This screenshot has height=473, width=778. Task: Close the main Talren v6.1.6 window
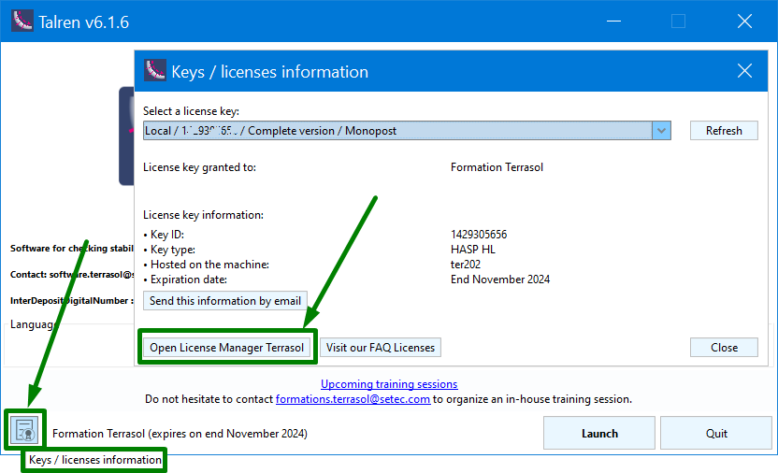tap(744, 21)
